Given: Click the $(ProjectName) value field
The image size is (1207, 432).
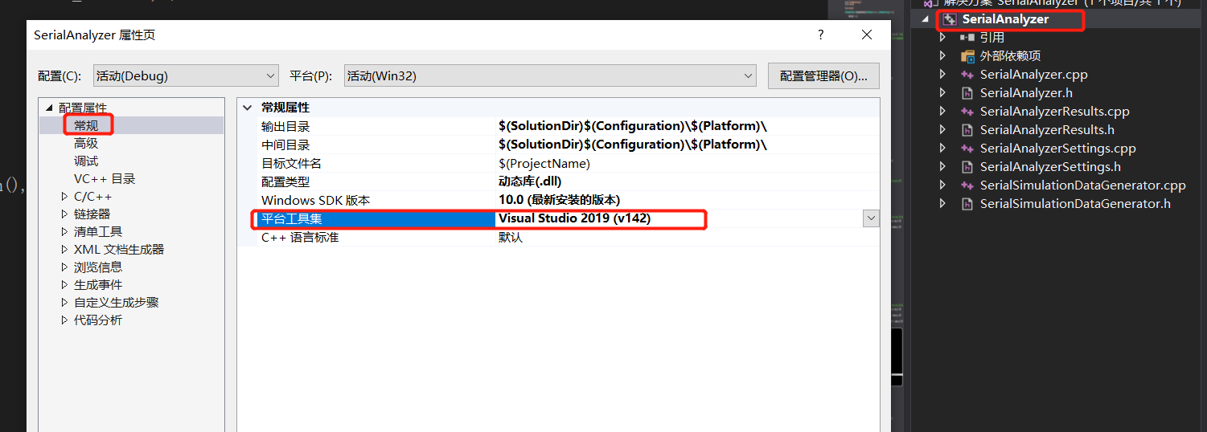Looking at the screenshot, I should click(544, 163).
